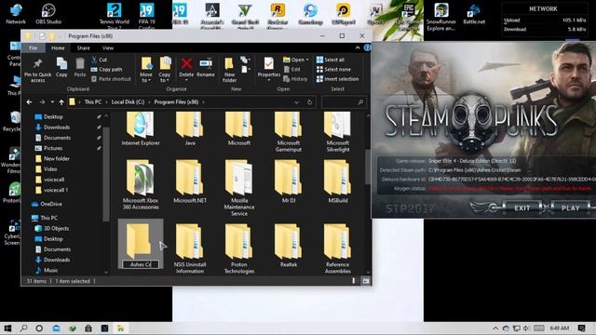Go up one folder level arrow

61,101
